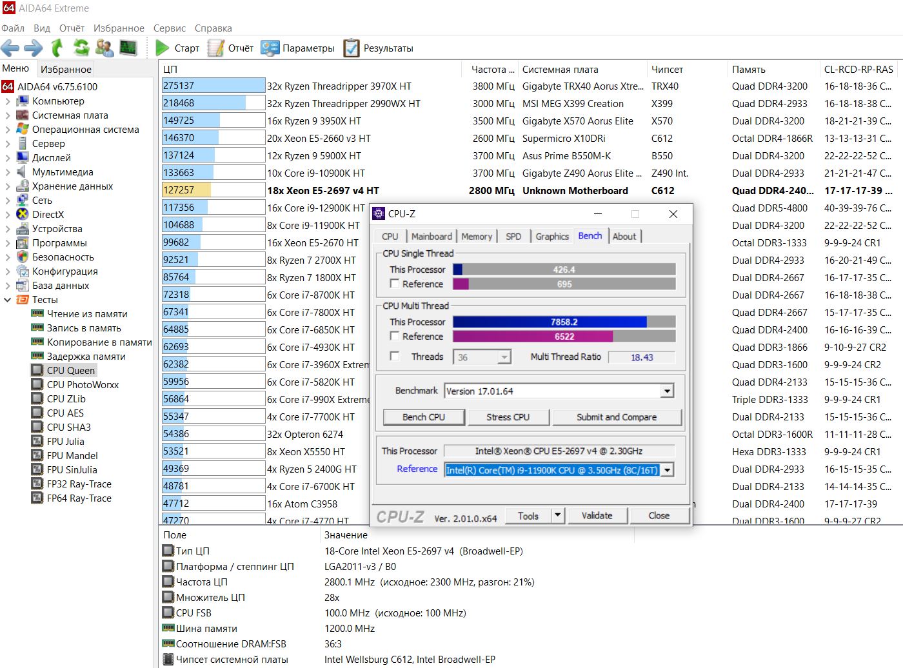Click the Системная плата icon in the tree

23,115
